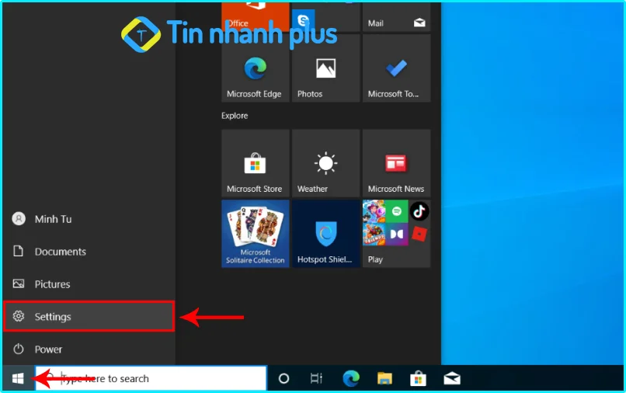
Task: Click the Explore group heading
Action: [235, 116]
